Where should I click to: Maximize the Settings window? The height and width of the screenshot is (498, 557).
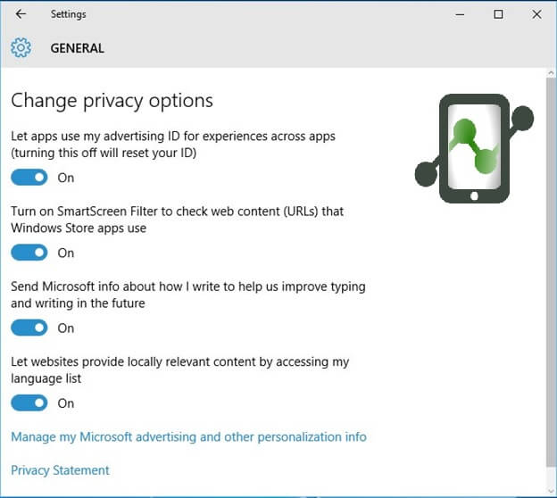(498, 14)
